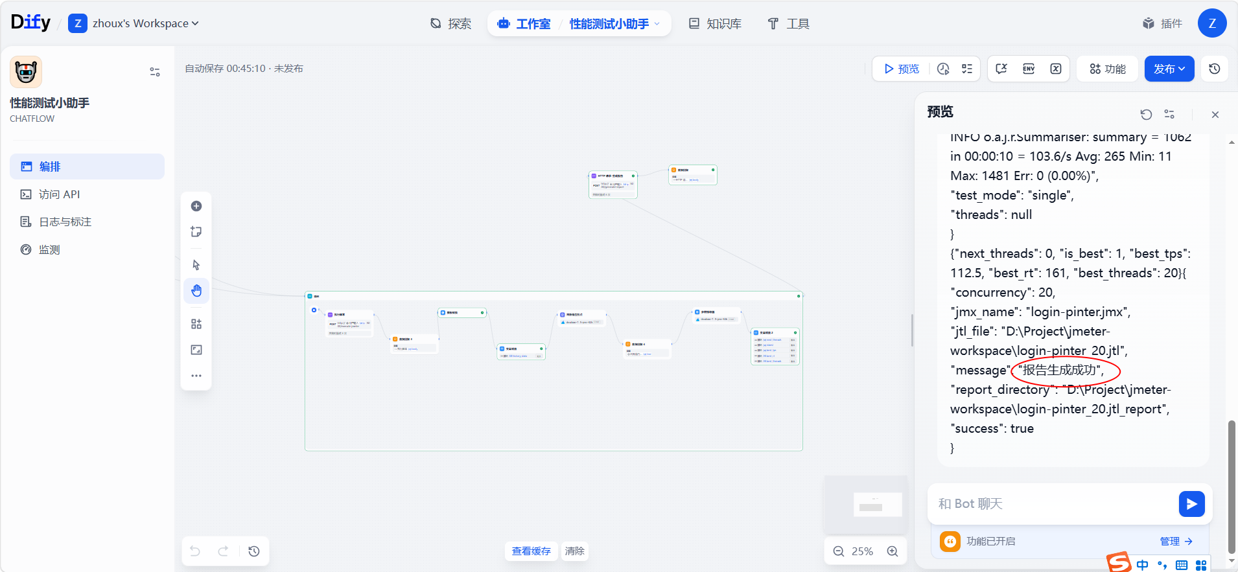Screen dimensions: 1238x572
Task: Open the 发布 publish dropdown
Action: pos(1169,69)
